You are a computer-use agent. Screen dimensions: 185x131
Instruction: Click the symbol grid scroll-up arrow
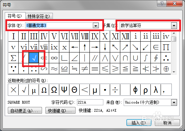(x=174, y=34)
